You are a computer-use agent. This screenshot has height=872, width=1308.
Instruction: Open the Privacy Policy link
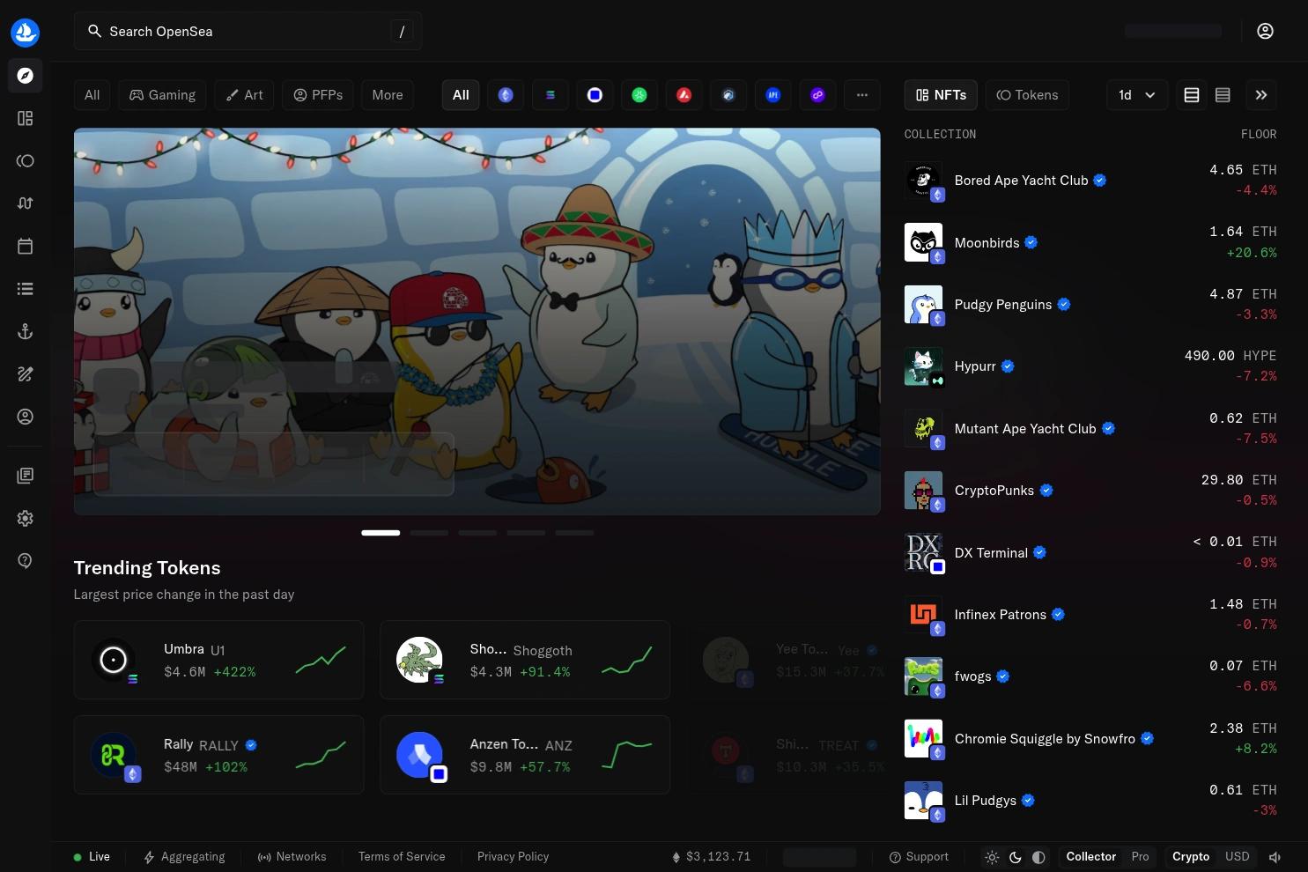[x=513, y=857]
